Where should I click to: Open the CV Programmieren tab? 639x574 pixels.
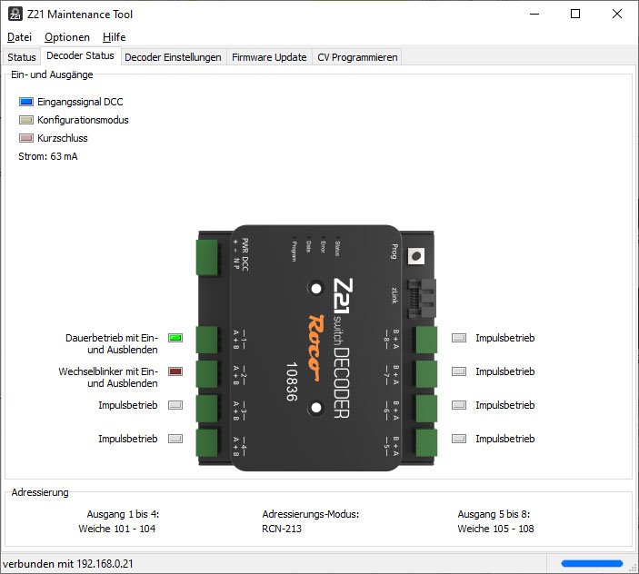(357, 57)
